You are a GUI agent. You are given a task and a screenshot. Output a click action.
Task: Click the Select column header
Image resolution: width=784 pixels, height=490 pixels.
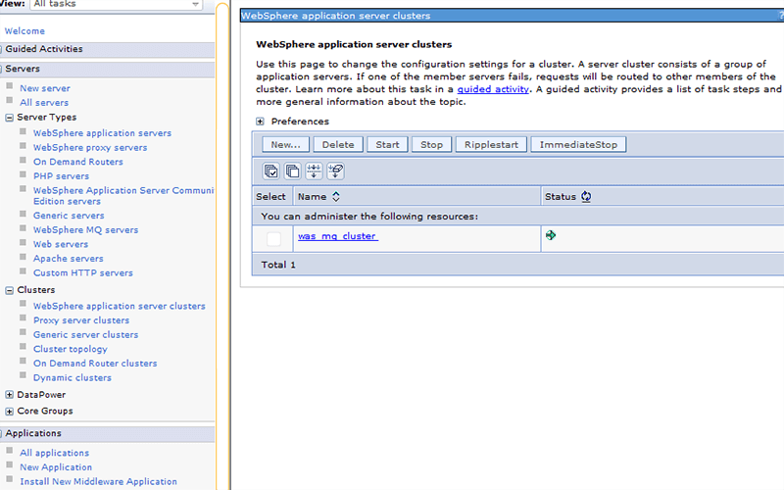point(270,197)
